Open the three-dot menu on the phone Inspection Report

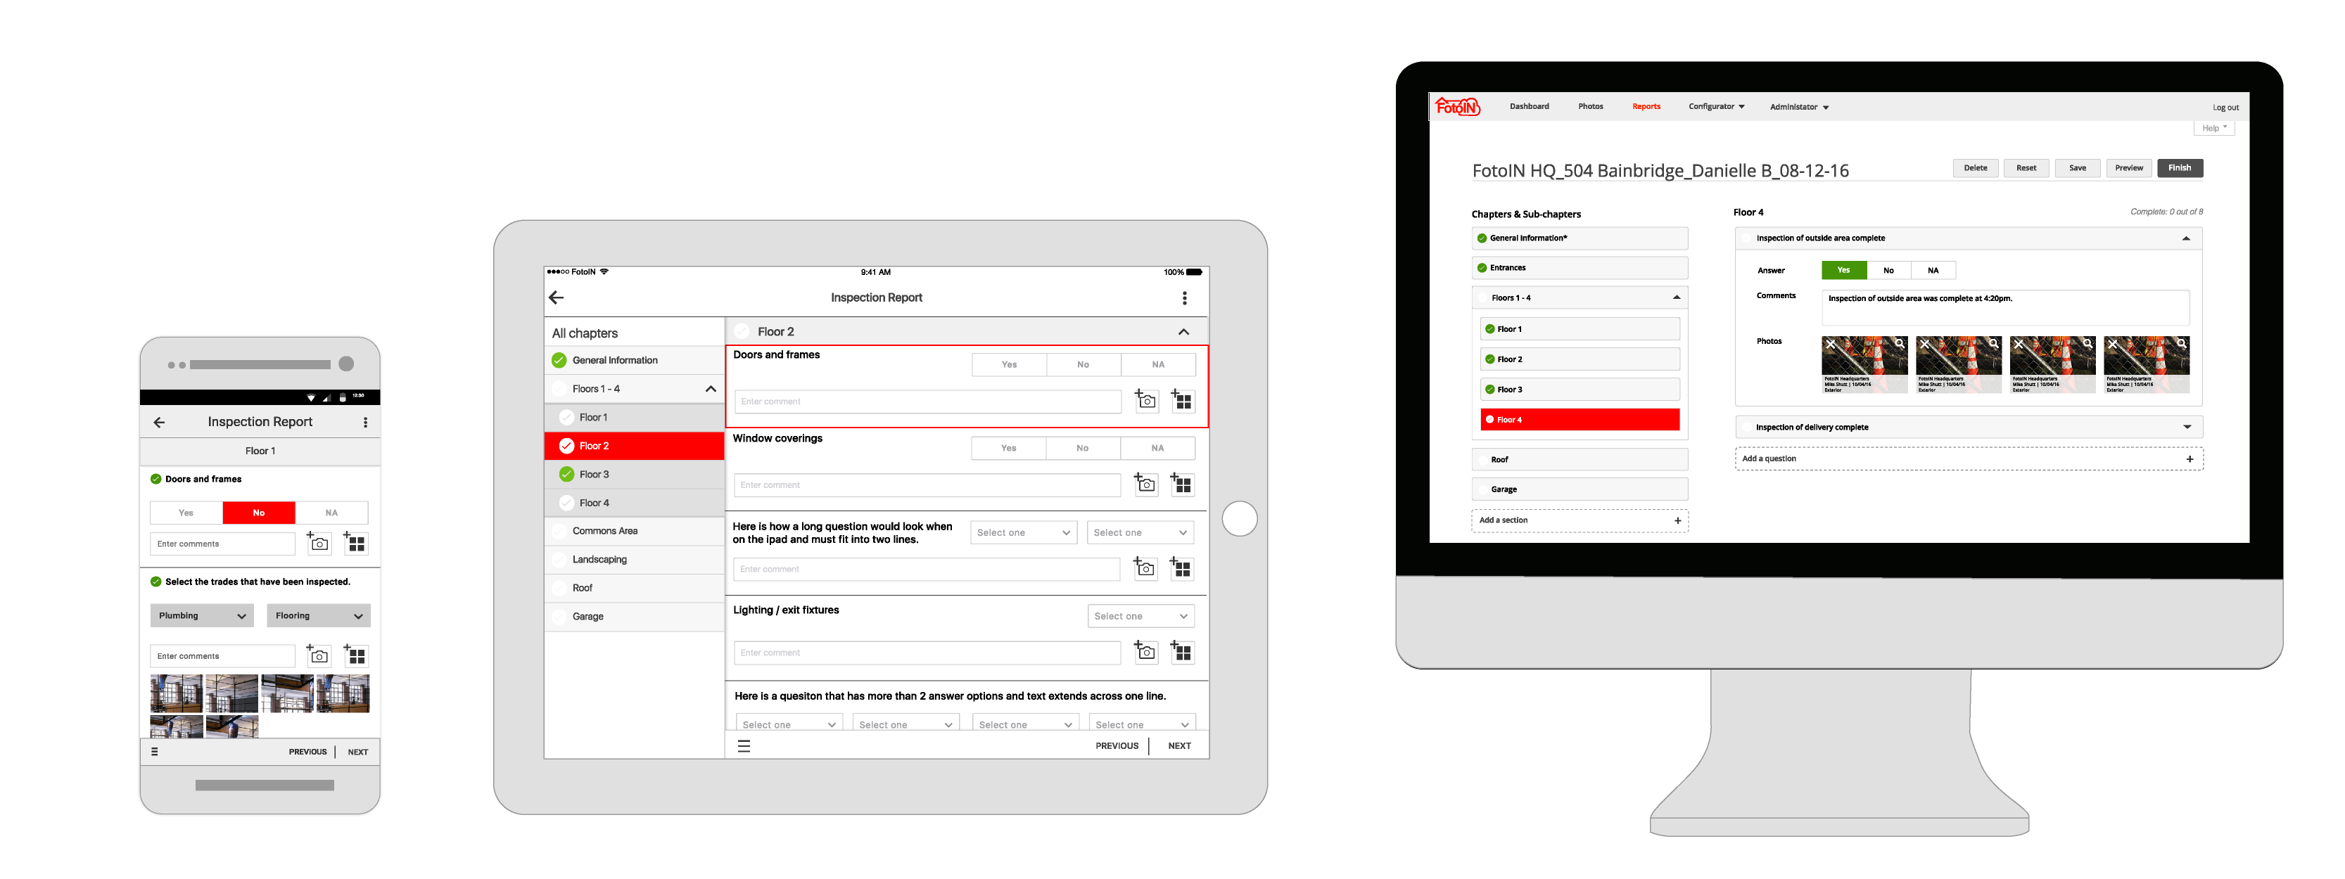point(365,422)
